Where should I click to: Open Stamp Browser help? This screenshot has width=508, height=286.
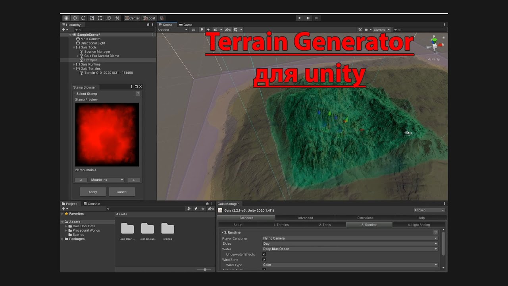tap(138, 94)
